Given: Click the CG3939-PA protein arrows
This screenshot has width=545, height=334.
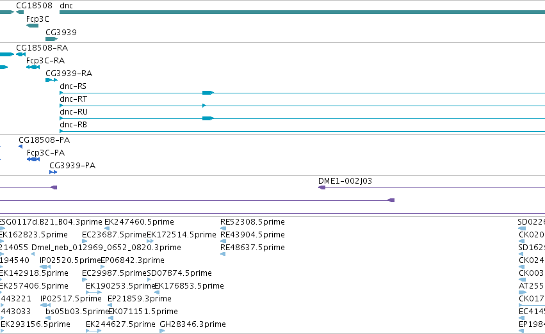Looking at the screenshot, I should coord(53,172).
